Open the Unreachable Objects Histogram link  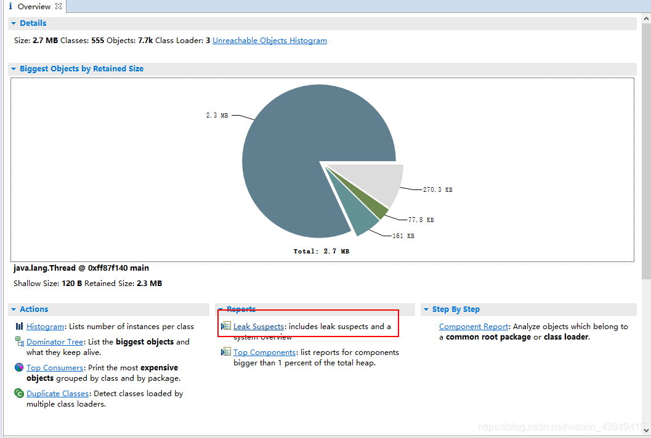click(x=269, y=40)
